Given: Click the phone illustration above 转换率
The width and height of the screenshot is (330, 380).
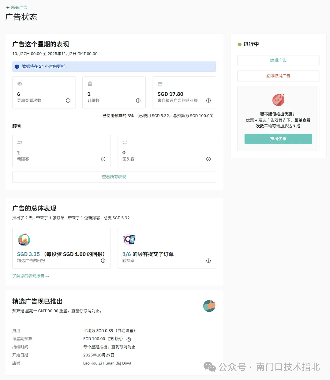Looking at the screenshot, I should click(129, 239).
